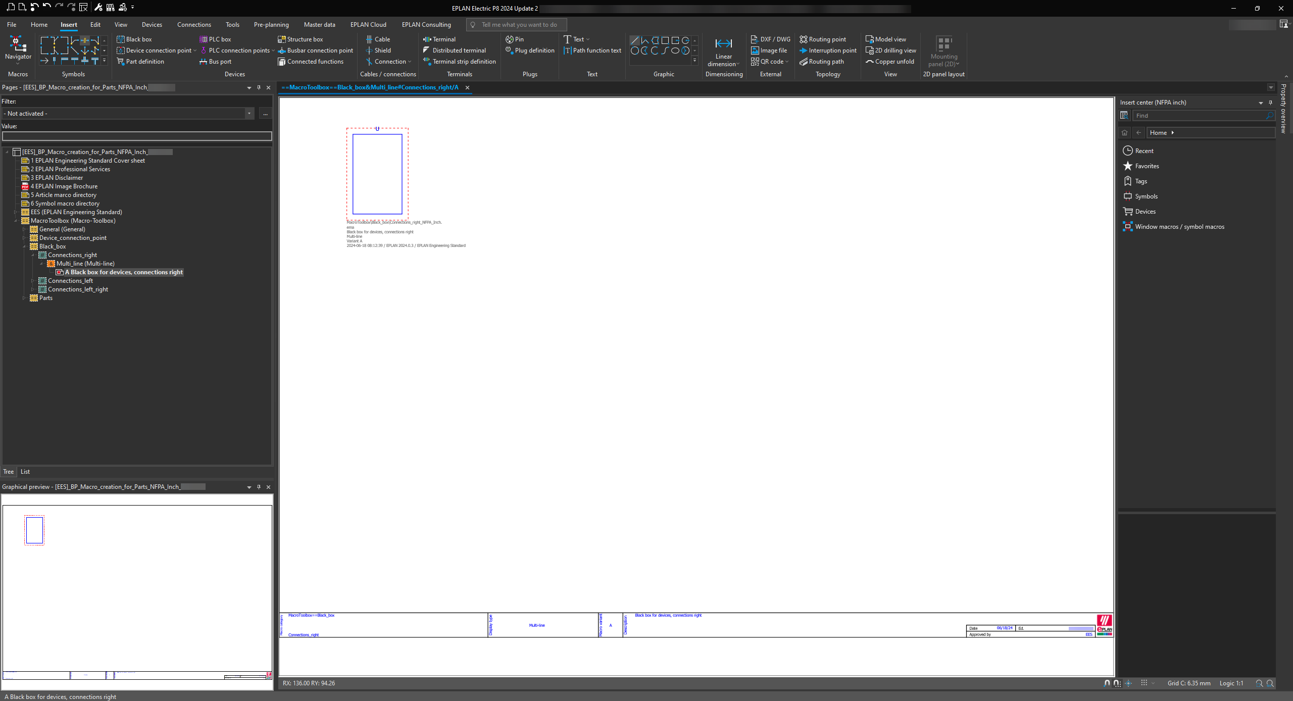Open Window macros / symbol macros
Screen dimensions: 1293x701
coord(1179,227)
